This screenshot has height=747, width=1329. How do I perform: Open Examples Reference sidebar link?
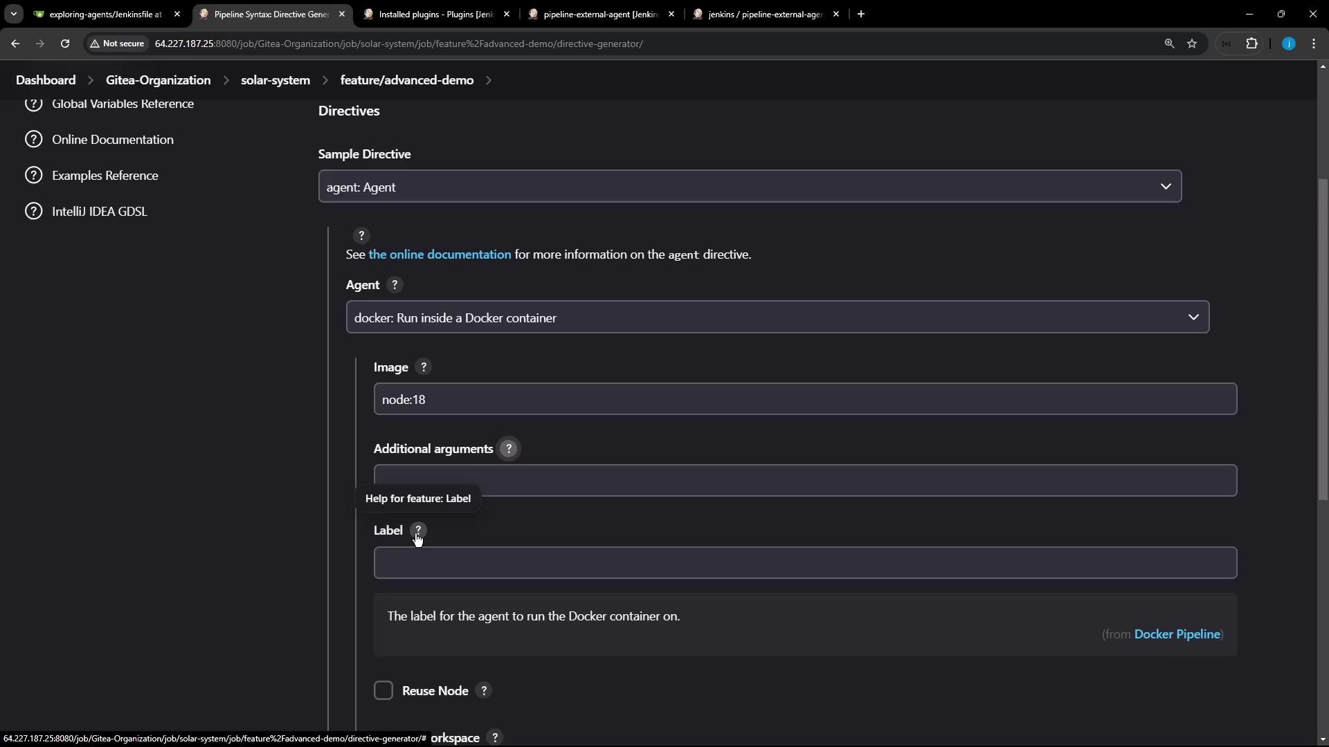pyautogui.click(x=105, y=176)
